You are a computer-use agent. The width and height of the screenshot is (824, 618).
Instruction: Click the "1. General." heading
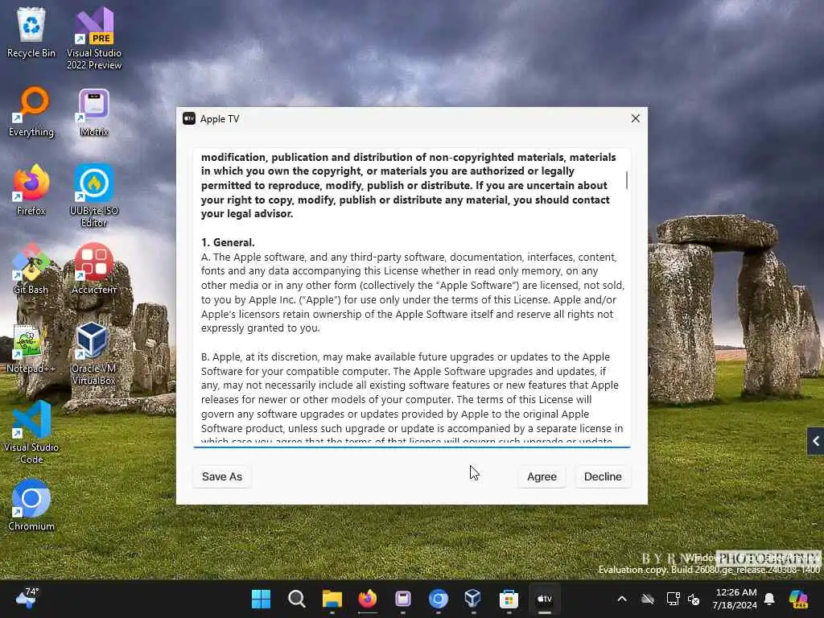point(228,242)
